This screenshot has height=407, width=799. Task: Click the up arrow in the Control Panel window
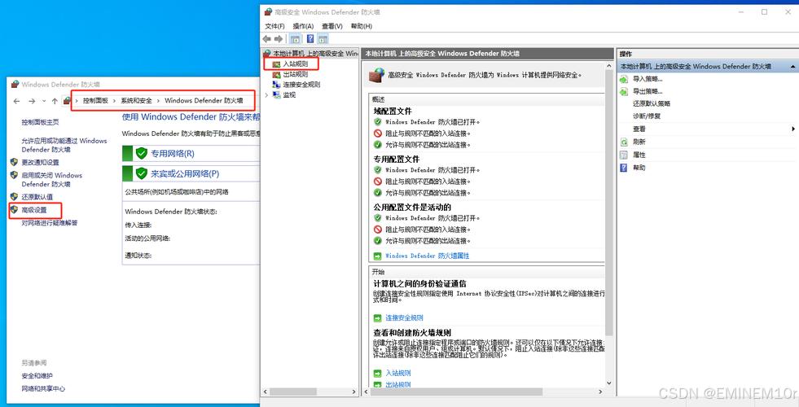click(x=55, y=102)
